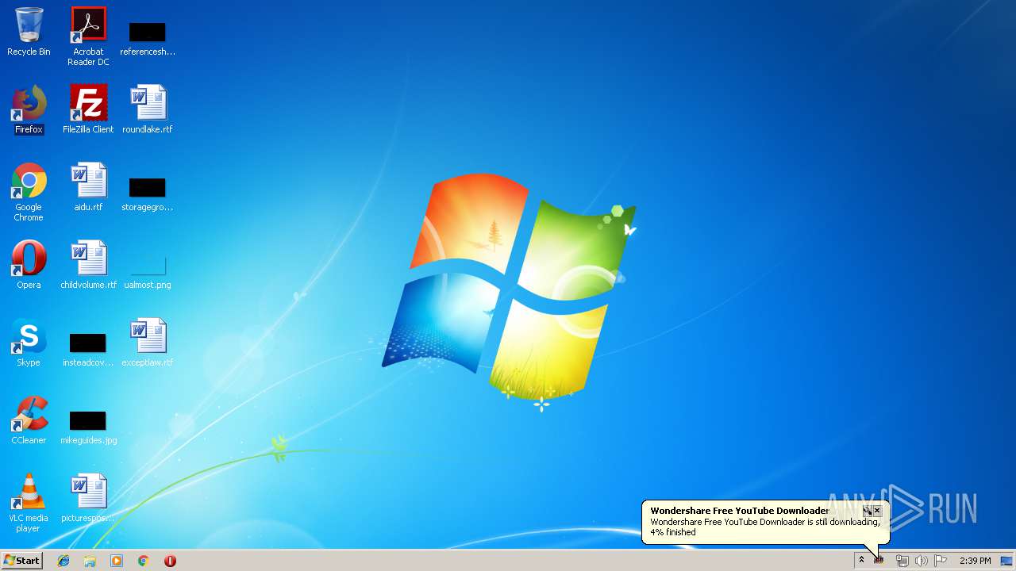
Task: Open the Opera desktop shortcut
Action: [x=29, y=265]
